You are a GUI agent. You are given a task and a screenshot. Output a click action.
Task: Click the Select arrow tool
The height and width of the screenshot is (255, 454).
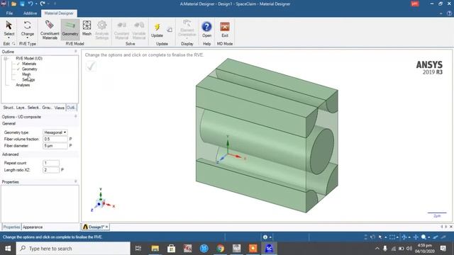coord(9,25)
